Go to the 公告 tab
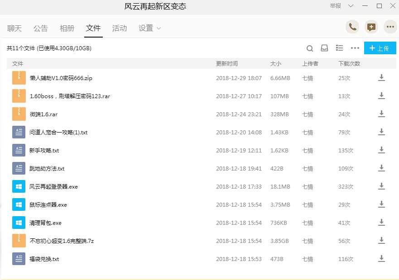 [40, 28]
